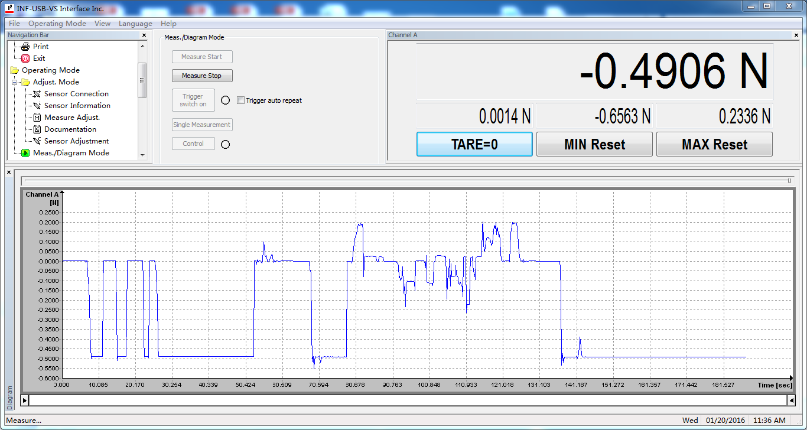
Task: Close the Navigation Bar panel
Action: [x=144, y=35]
